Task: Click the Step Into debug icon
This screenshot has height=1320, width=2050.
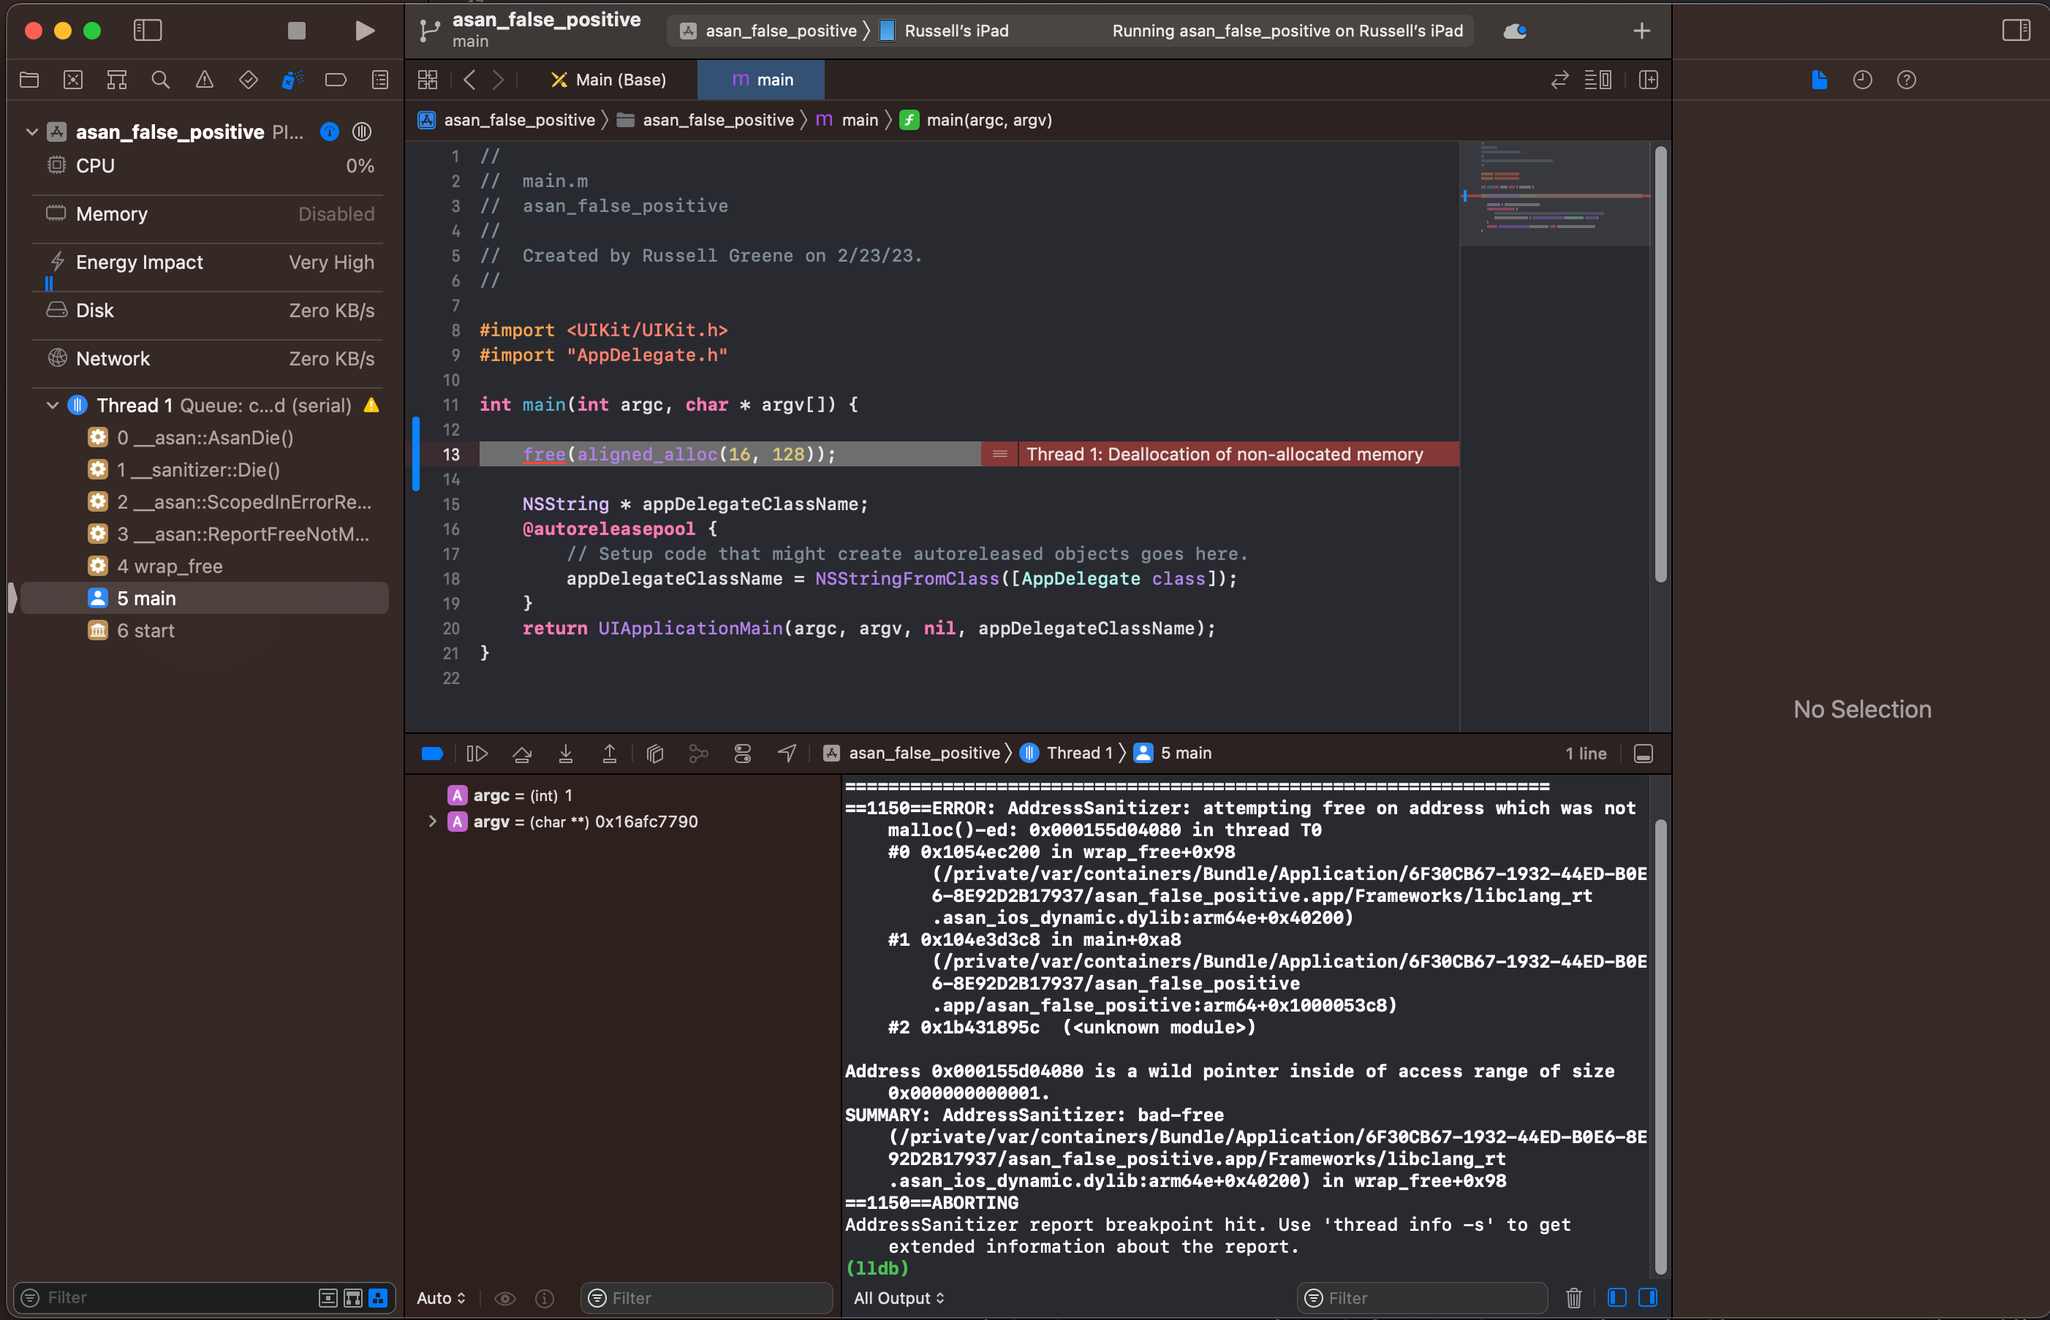Action: (566, 754)
